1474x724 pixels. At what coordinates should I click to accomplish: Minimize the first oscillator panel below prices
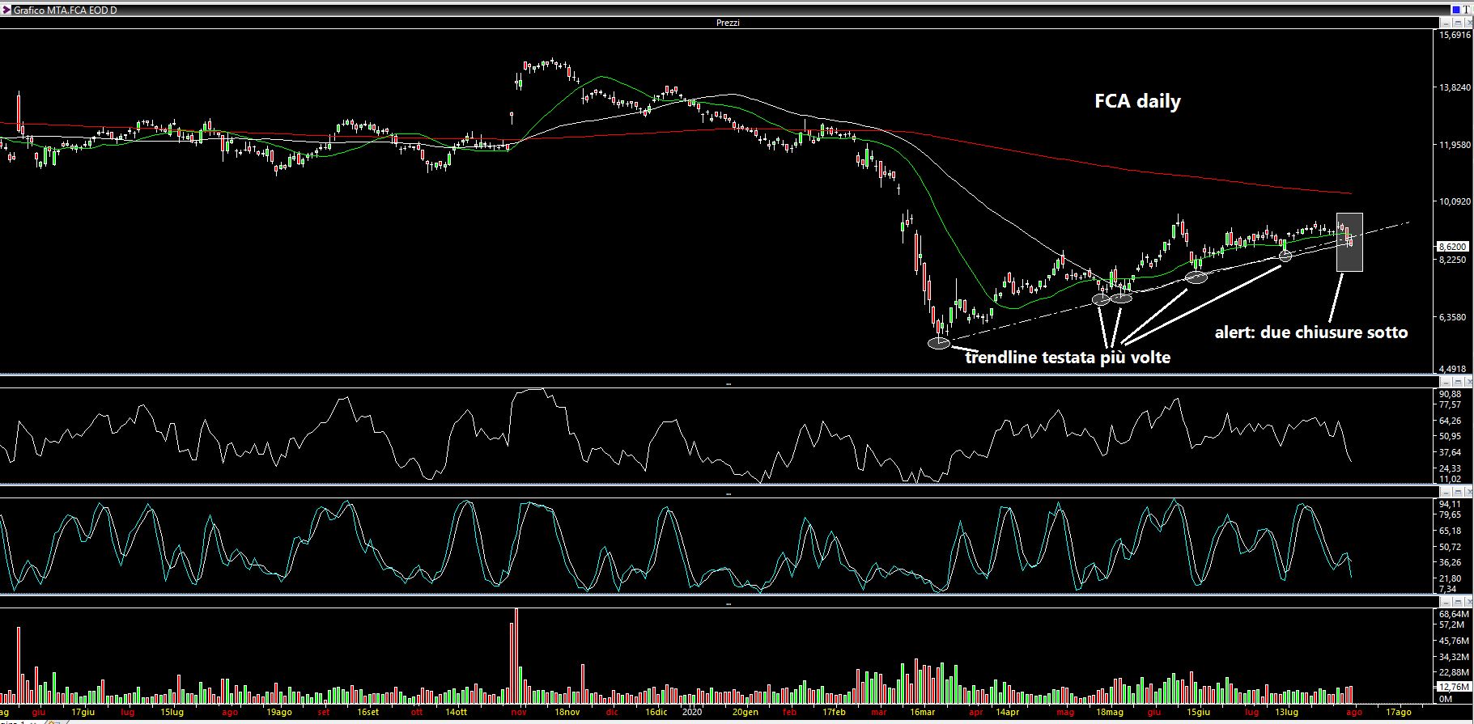(x=1445, y=382)
